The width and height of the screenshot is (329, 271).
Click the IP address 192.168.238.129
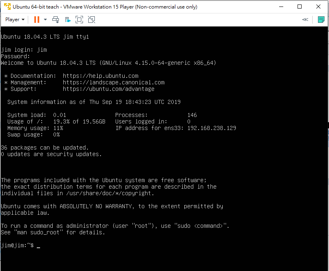[212, 128]
